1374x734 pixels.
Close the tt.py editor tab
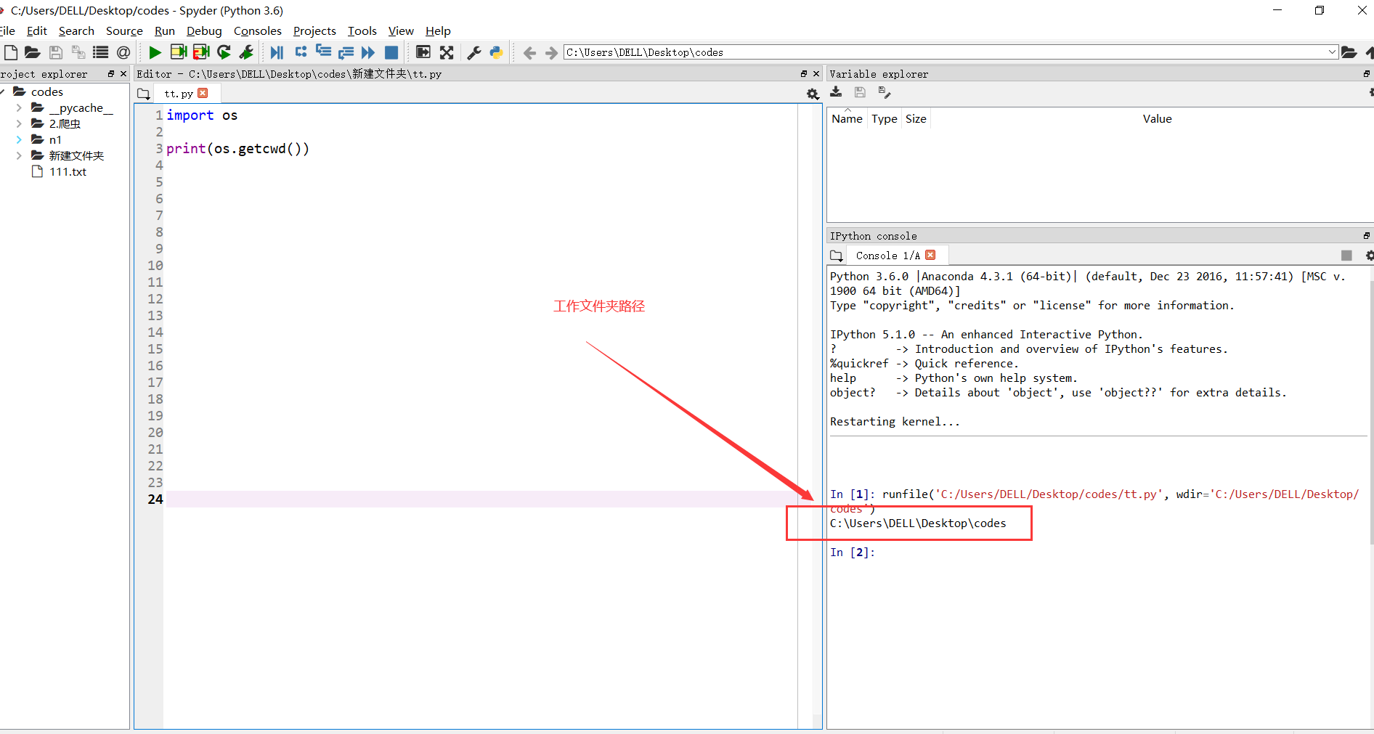[x=203, y=93]
